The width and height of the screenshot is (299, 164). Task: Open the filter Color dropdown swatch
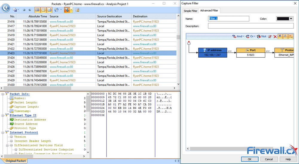click(285, 19)
